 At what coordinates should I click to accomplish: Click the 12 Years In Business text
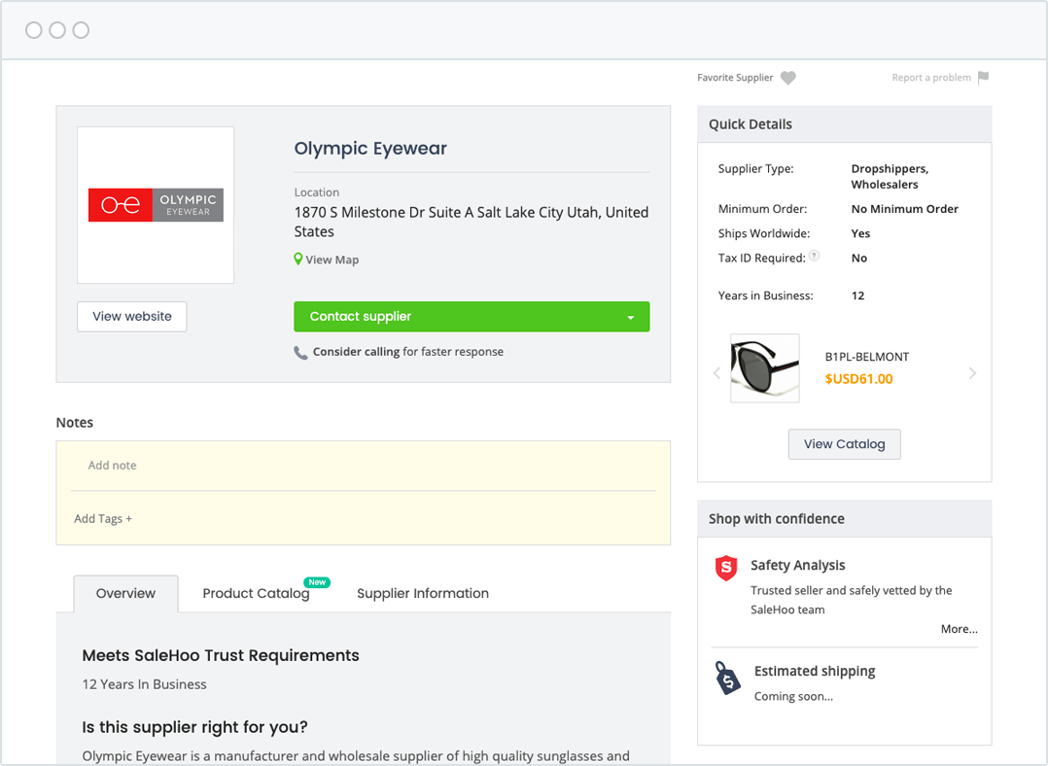[144, 684]
